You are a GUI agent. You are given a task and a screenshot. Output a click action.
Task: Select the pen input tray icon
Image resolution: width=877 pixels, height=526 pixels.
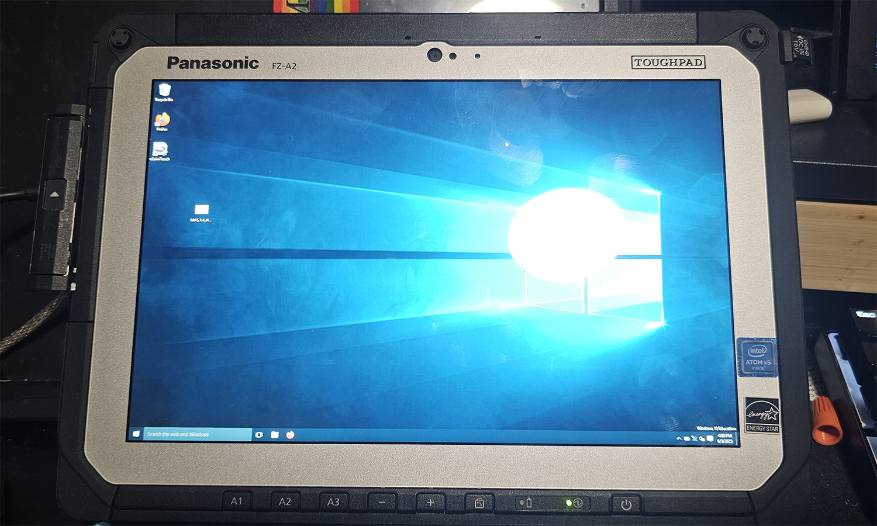[x=695, y=438]
